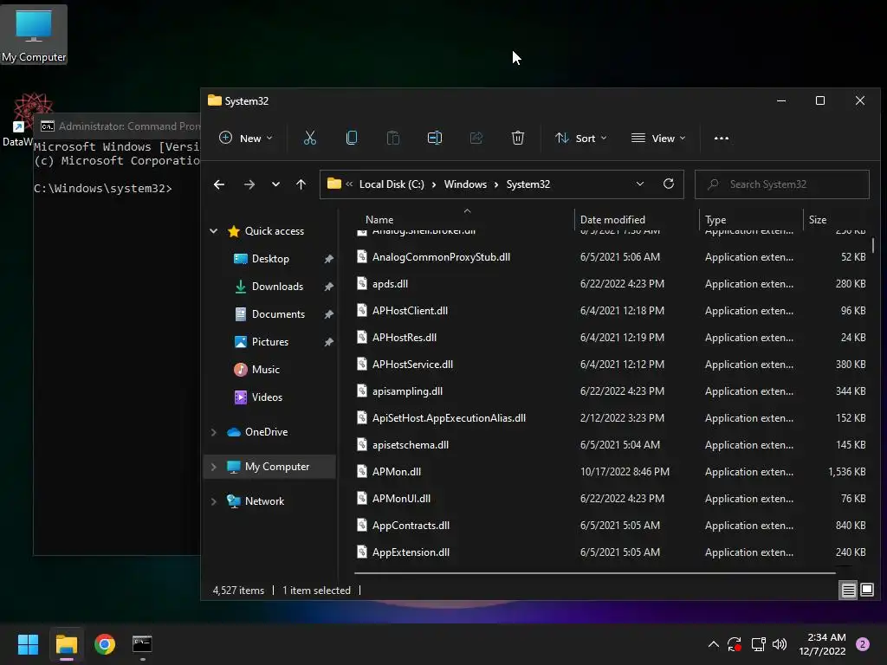This screenshot has height=665, width=887.
Task: Open Desktop in Quick access
Action: 270,258
